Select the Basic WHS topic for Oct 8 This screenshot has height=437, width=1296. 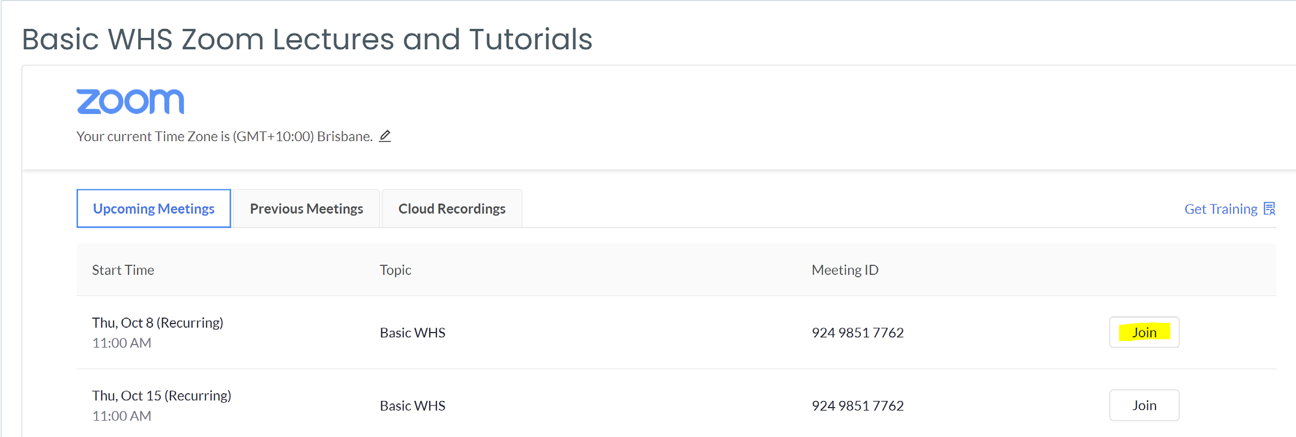click(x=412, y=333)
